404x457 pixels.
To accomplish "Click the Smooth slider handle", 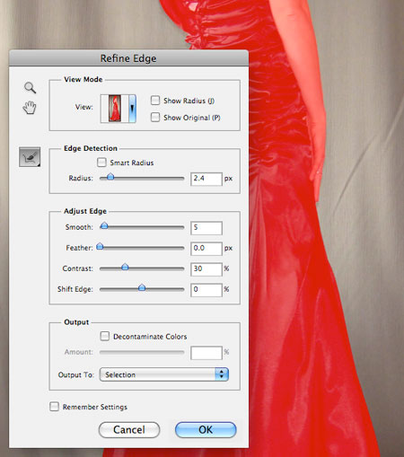I will [104, 225].
